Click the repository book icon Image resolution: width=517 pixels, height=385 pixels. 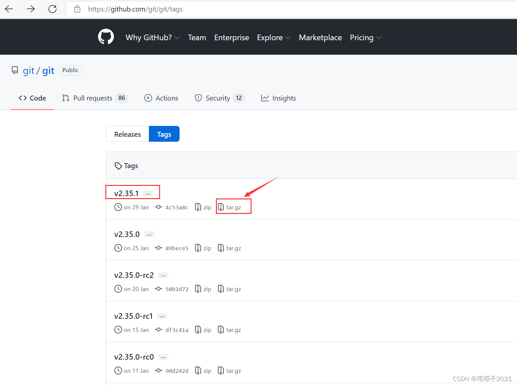click(x=15, y=70)
